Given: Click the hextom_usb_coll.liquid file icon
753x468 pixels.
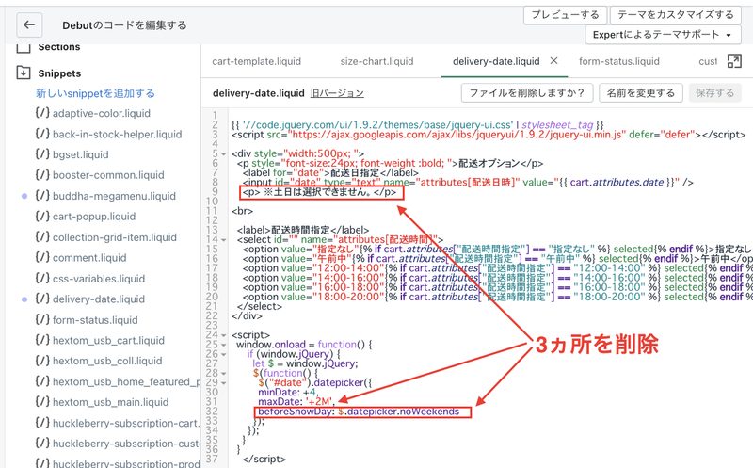Looking at the screenshot, I should click(42, 360).
